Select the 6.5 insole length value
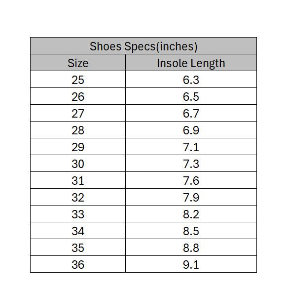The height and width of the screenshot is (289, 286). (x=191, y=96)
